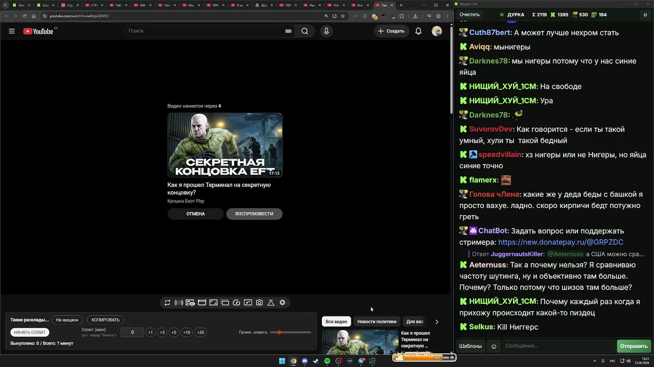
Task: Focus the chat Сообщение input field
Action: (x=558, y=346)
